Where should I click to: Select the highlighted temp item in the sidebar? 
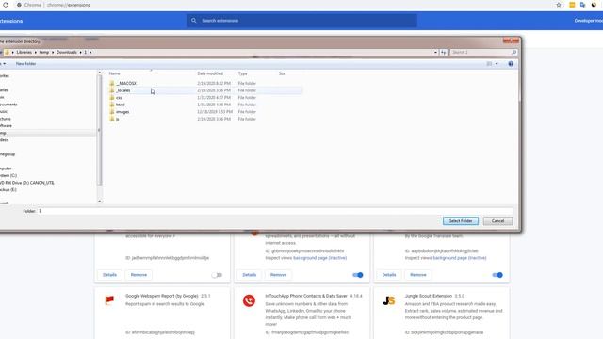pos(48,133)
